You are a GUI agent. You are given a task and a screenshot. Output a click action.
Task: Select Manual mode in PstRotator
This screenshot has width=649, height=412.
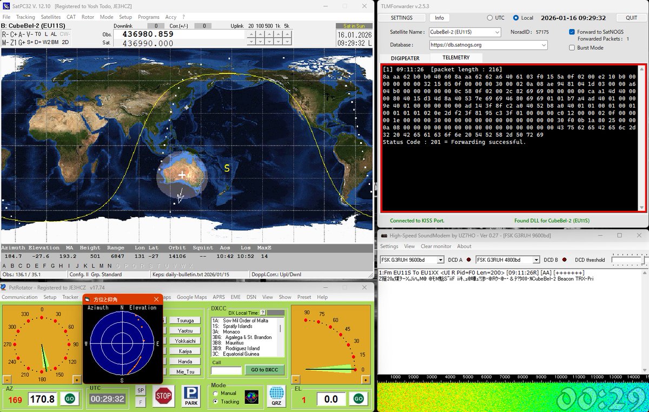pos(216,393)
